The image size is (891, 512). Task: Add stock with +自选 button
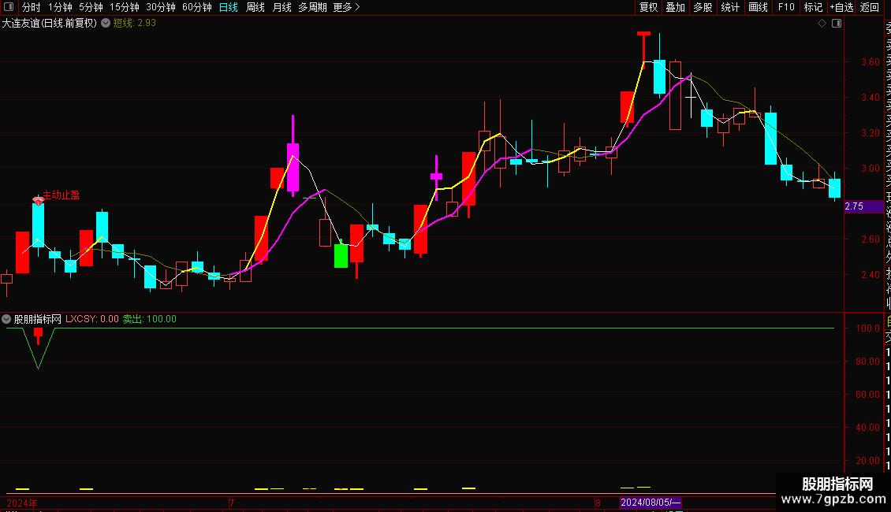click(x=841, y=7)
